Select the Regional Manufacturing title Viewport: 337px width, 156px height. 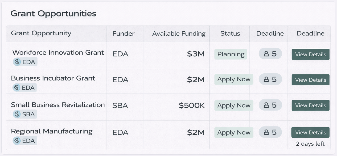coord(52,131)
